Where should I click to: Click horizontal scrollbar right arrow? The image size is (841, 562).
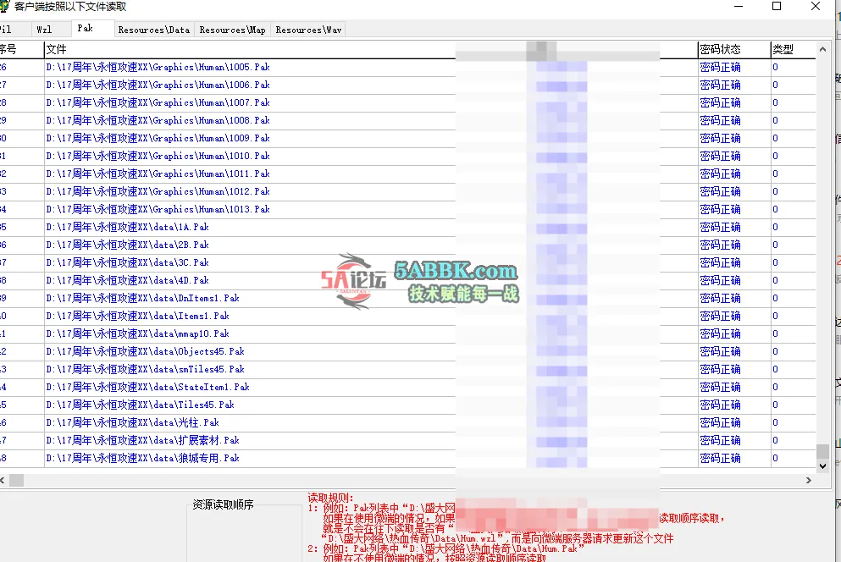[809, 480]
